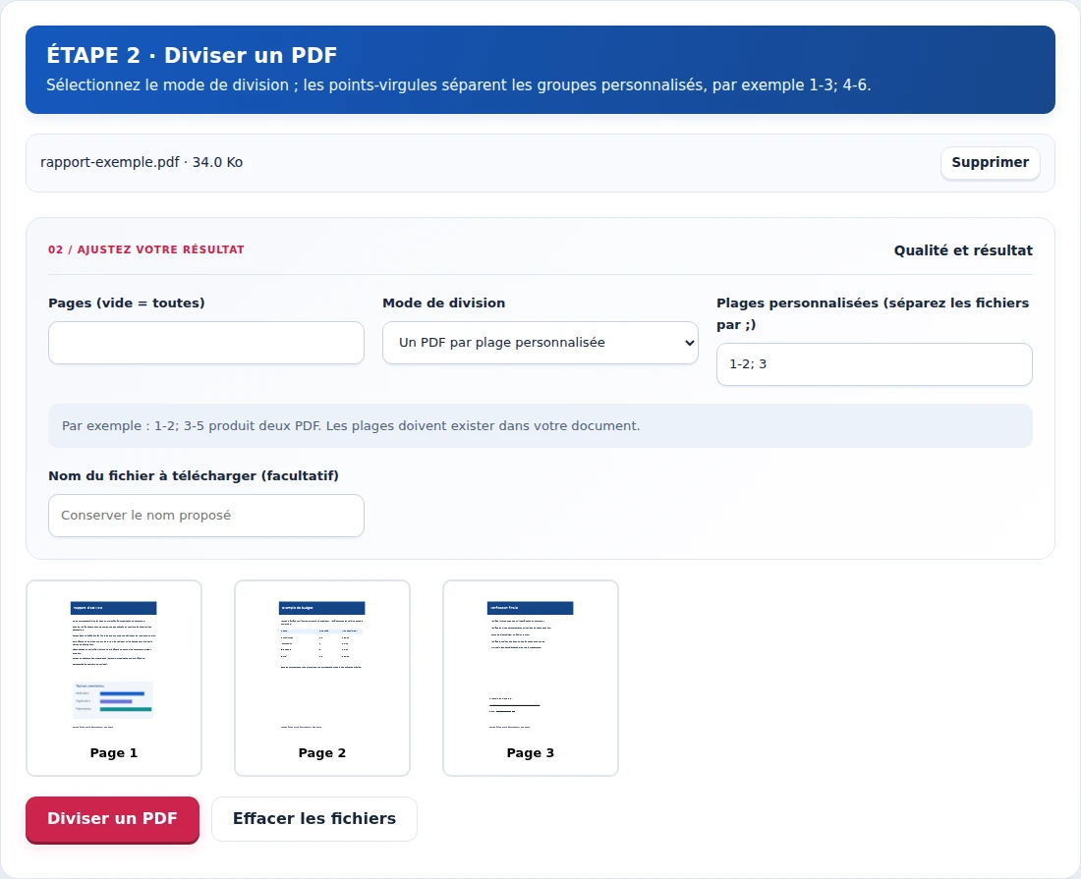This screenshot has width=1081, height=879.
Task: Select the Page 1 thumbnail
Action: pyautogui.click(x=114, y=678)
